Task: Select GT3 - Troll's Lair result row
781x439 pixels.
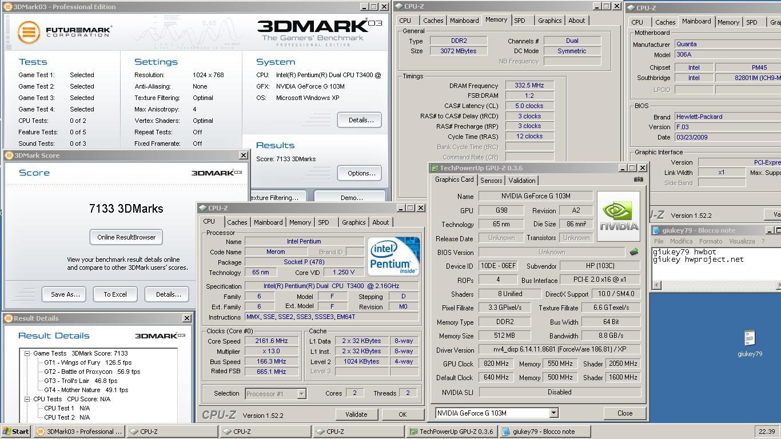Action: [81, 381]
